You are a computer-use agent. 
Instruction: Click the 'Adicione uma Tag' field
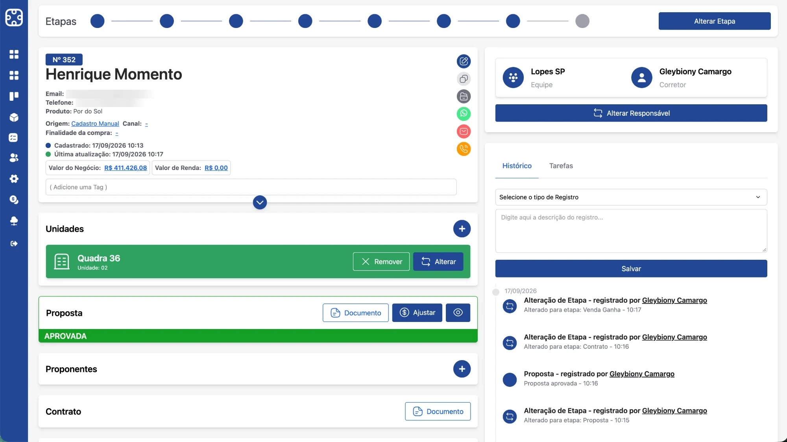click(x=251, y=187)
